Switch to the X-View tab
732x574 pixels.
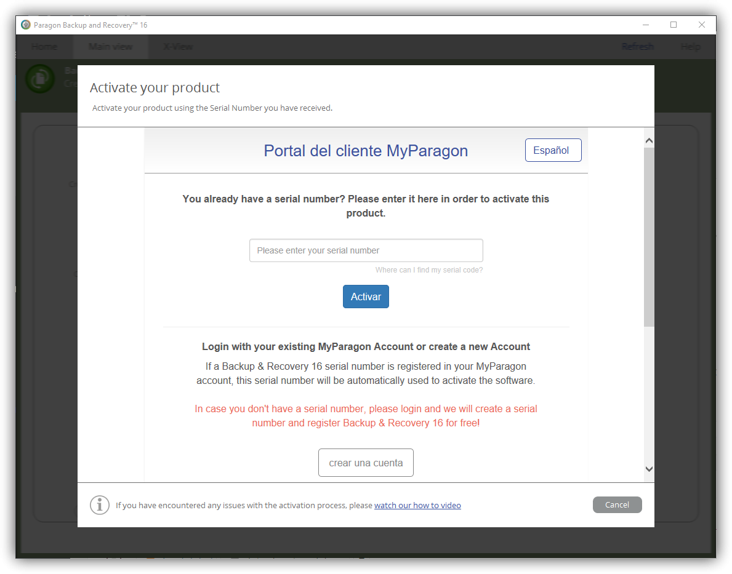178,47
